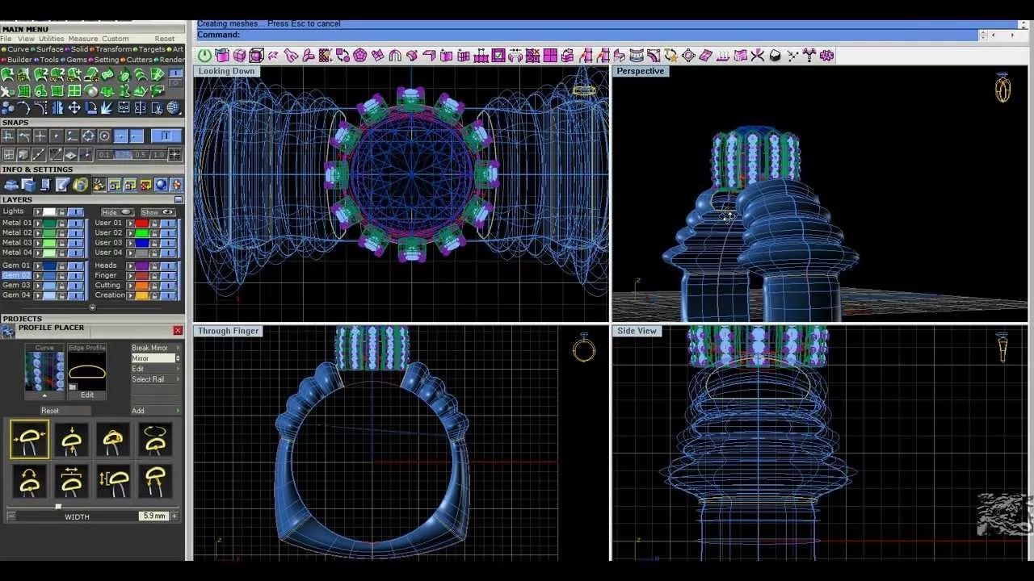Click the blue sphere icon in Info & Settings
The width and height of the screenshot is (1034, 581).
click(161, 185)
